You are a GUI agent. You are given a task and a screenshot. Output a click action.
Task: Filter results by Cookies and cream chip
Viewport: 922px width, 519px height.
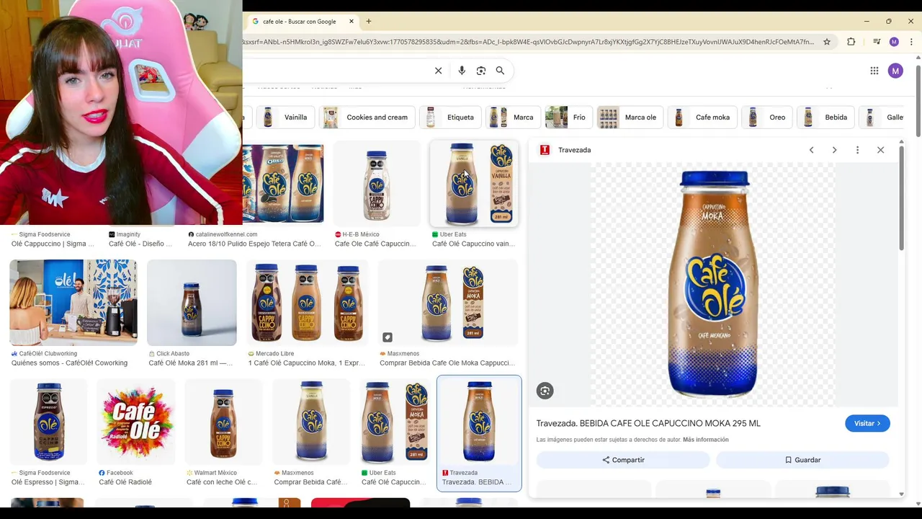tap(366, 117)
